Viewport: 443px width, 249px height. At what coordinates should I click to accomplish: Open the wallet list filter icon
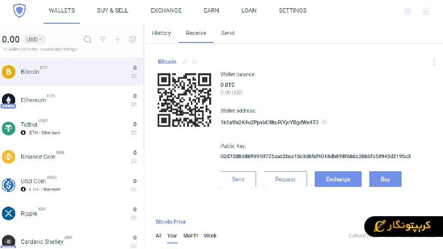(103, 39)
